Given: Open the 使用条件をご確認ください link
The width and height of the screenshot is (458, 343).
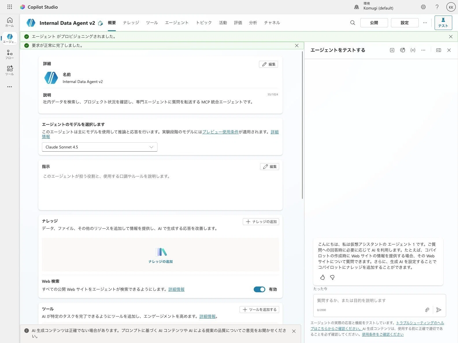Looking at the screenshot, I should pyautogui.click(x=383, y=334).
